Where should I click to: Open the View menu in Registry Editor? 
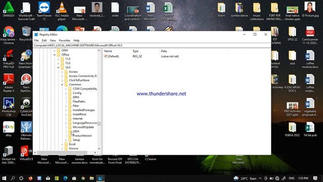[x=52, y=40]
